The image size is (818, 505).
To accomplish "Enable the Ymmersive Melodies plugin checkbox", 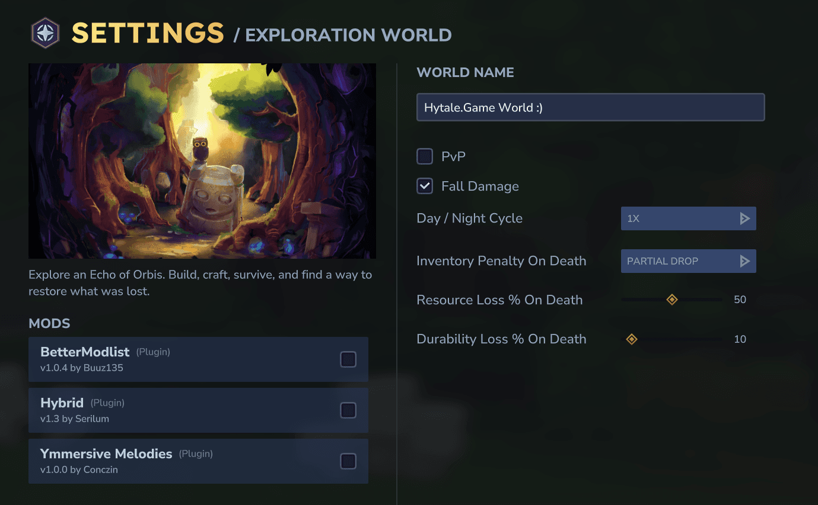I will click(x=348, y=461).
